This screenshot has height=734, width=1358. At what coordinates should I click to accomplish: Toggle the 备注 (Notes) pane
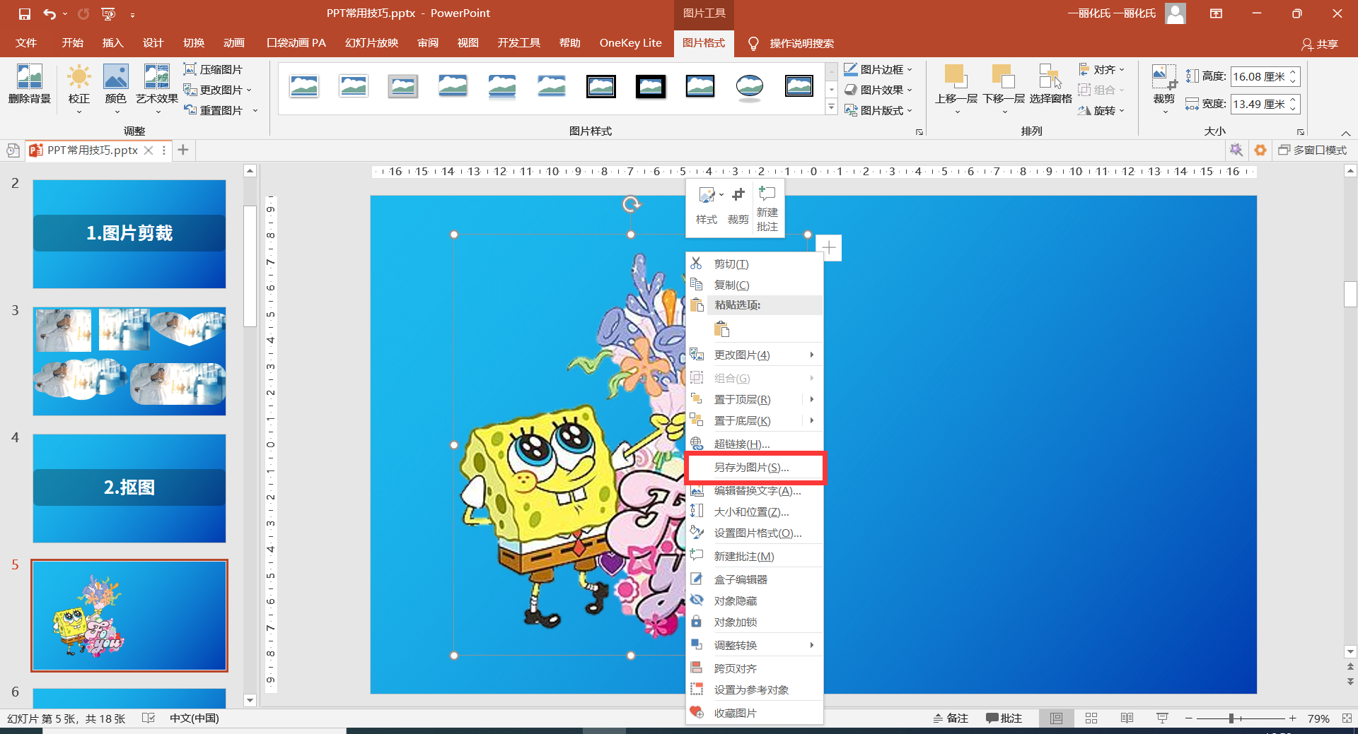[x=950, y=718]
